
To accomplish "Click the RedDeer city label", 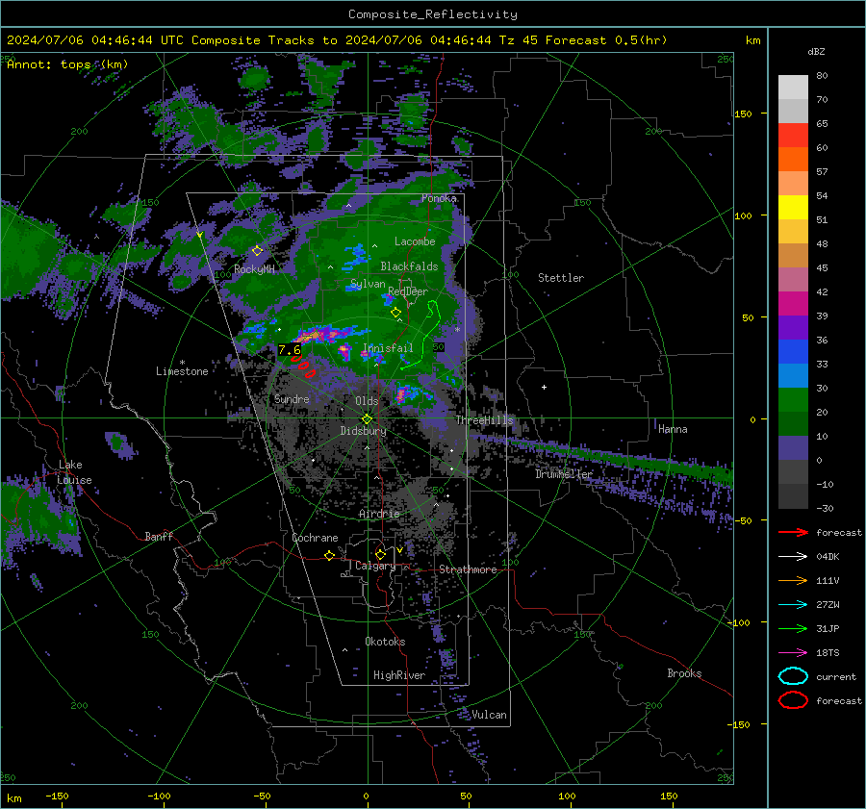I will pyautogui.click(x=408, y=291).
